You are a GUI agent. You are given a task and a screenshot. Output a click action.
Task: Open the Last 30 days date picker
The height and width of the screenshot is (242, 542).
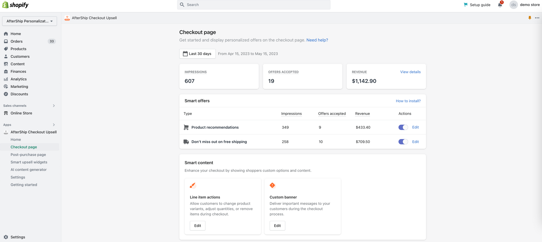(x=197, y=54)
